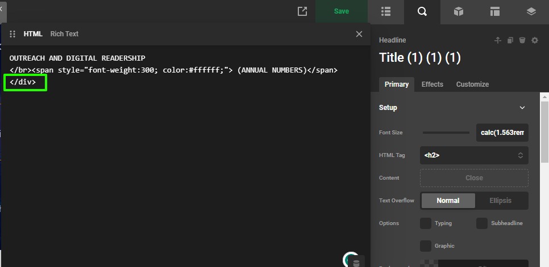Switch to the Effects tab
The height and width of the screenshot is (267, 549).
click(432, 84)
